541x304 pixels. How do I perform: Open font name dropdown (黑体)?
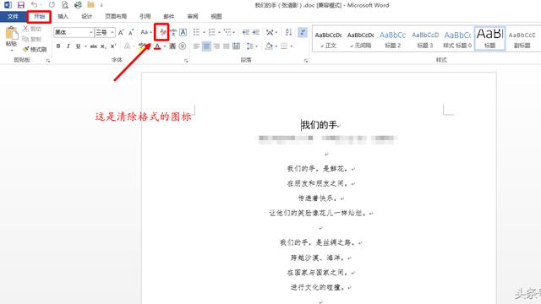pos(91,32)
